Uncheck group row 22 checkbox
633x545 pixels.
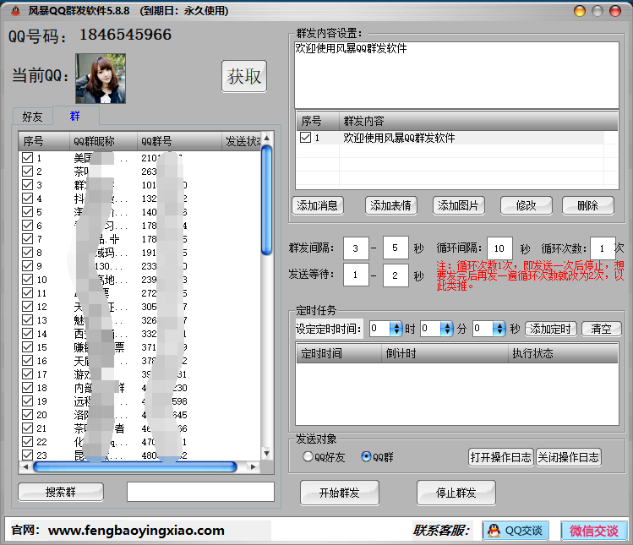click(x=27, y=442)
